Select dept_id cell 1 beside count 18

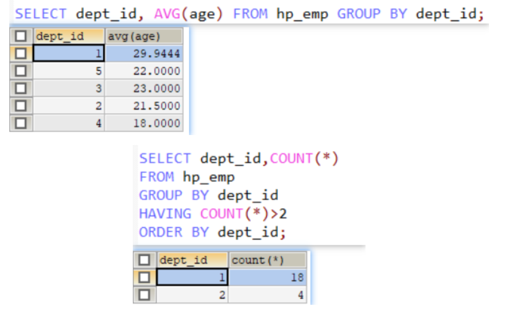tap(192, 278)
